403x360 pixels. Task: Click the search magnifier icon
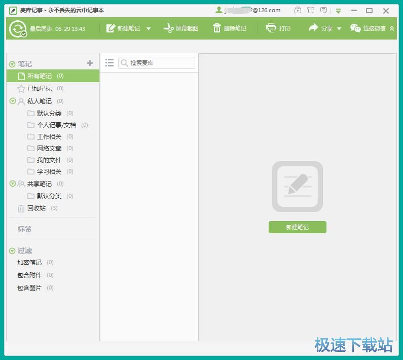(124, 63)
